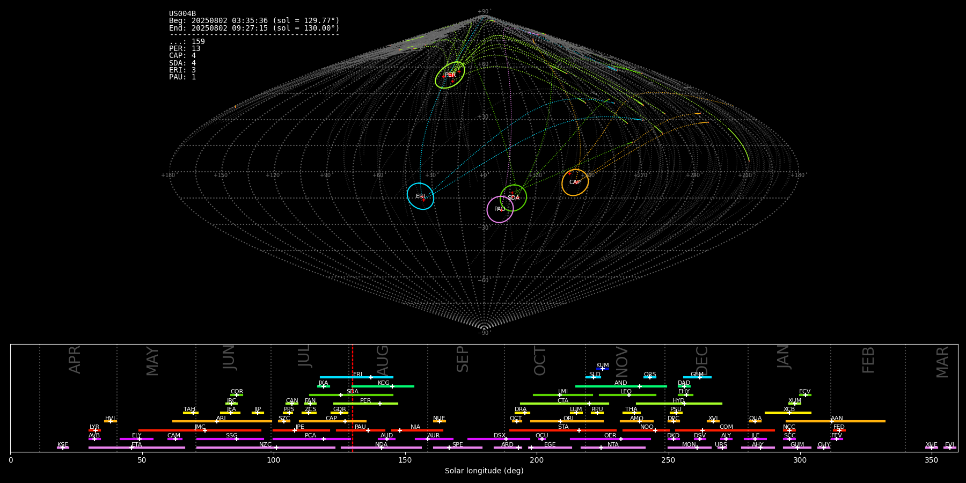
Task: Click the JMC shower bar in the timeline
Action: coord(200,430)
